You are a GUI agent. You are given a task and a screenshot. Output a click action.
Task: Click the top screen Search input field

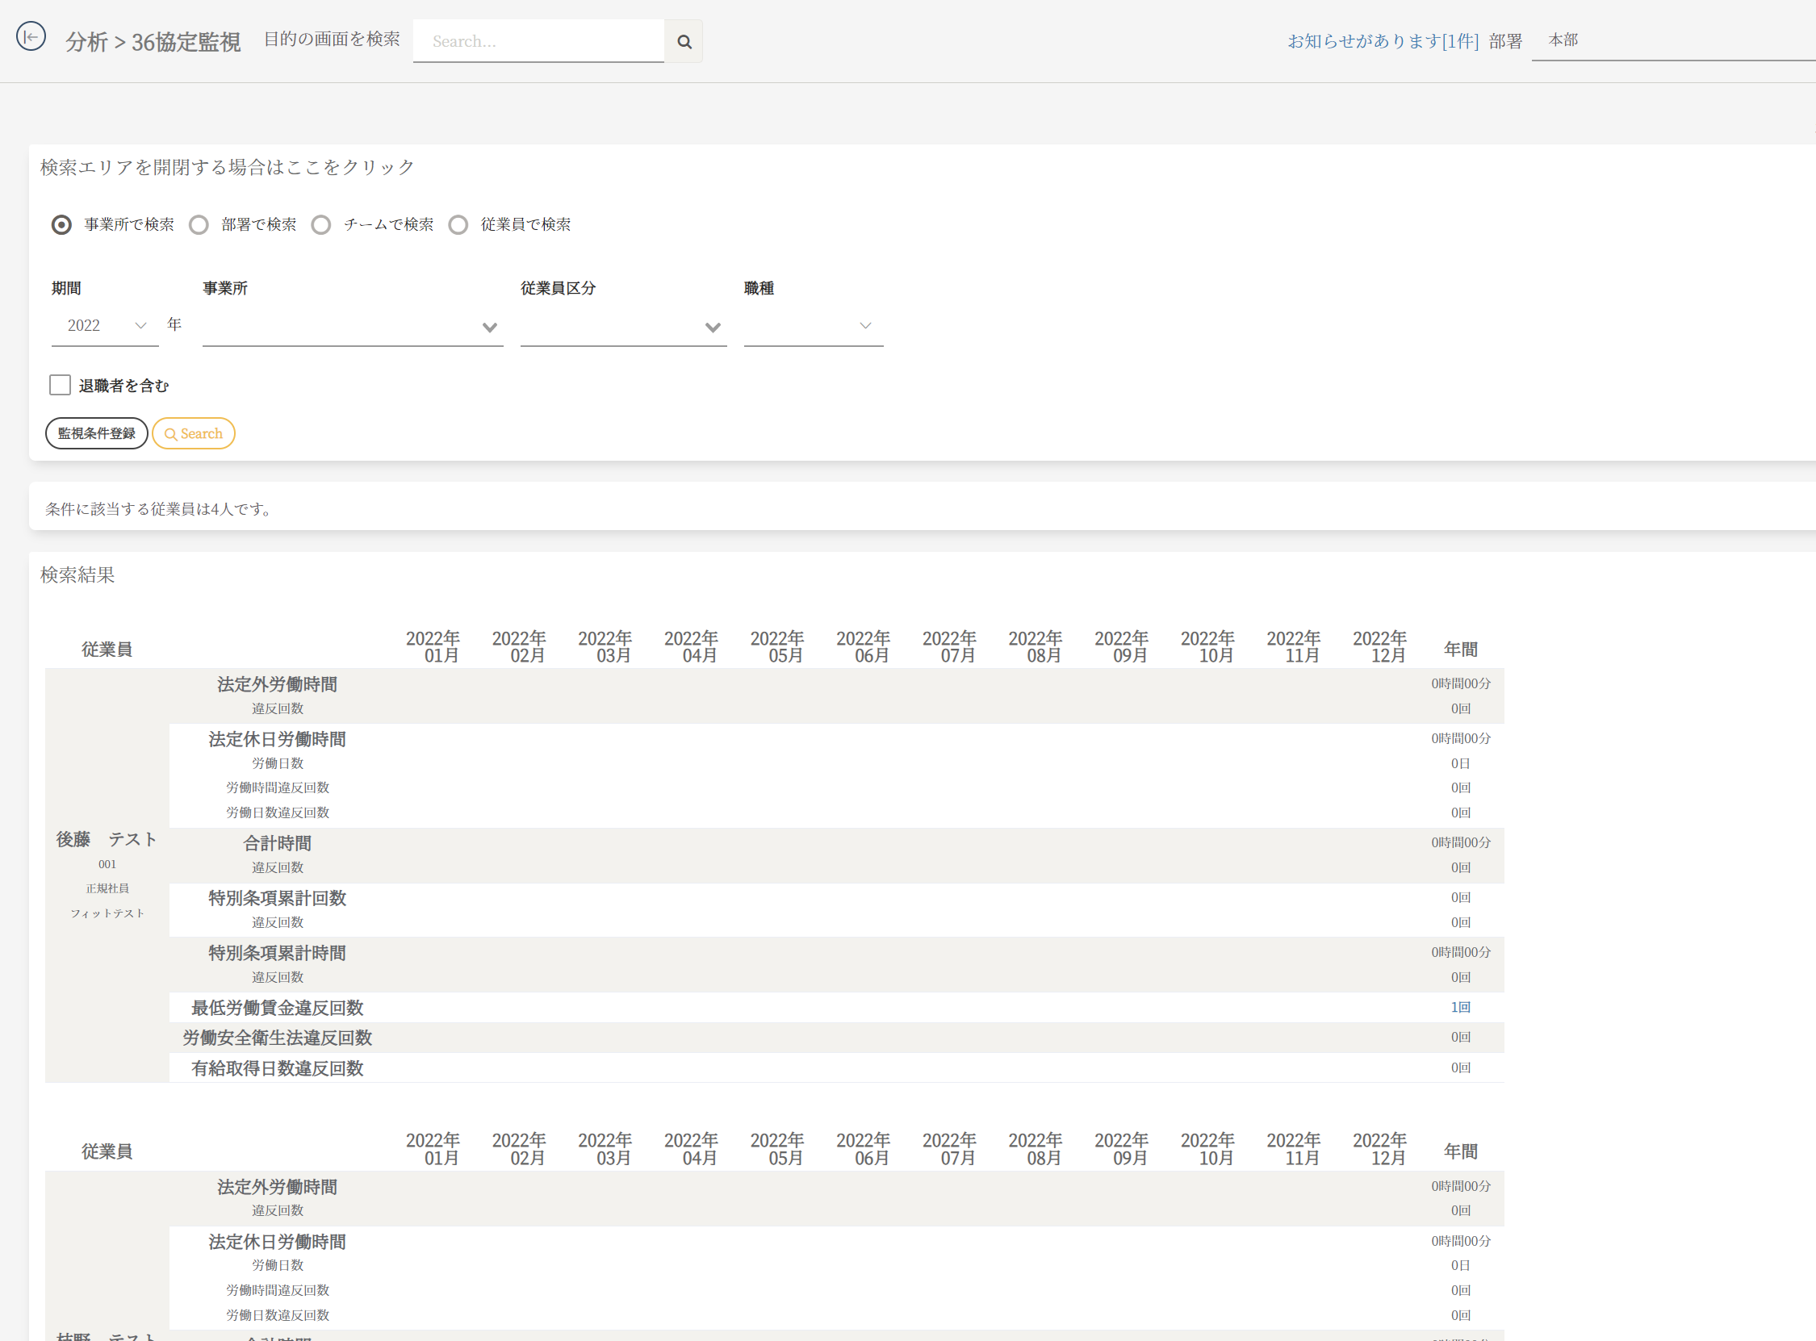(538, 41)
